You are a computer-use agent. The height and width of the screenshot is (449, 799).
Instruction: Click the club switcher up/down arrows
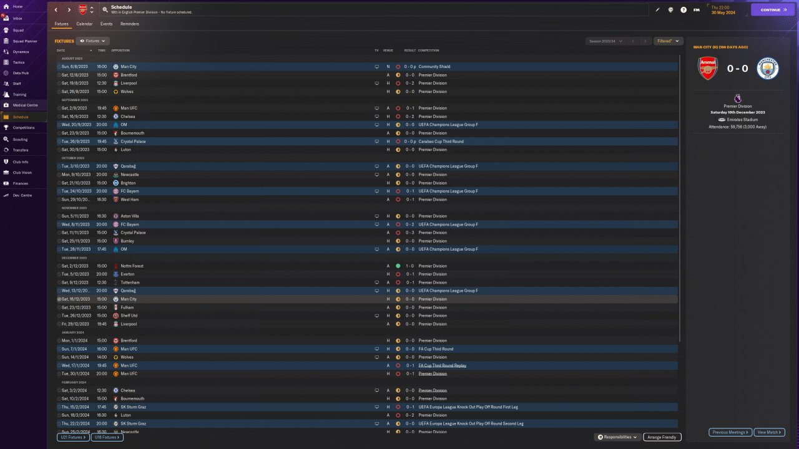(92, 10)
